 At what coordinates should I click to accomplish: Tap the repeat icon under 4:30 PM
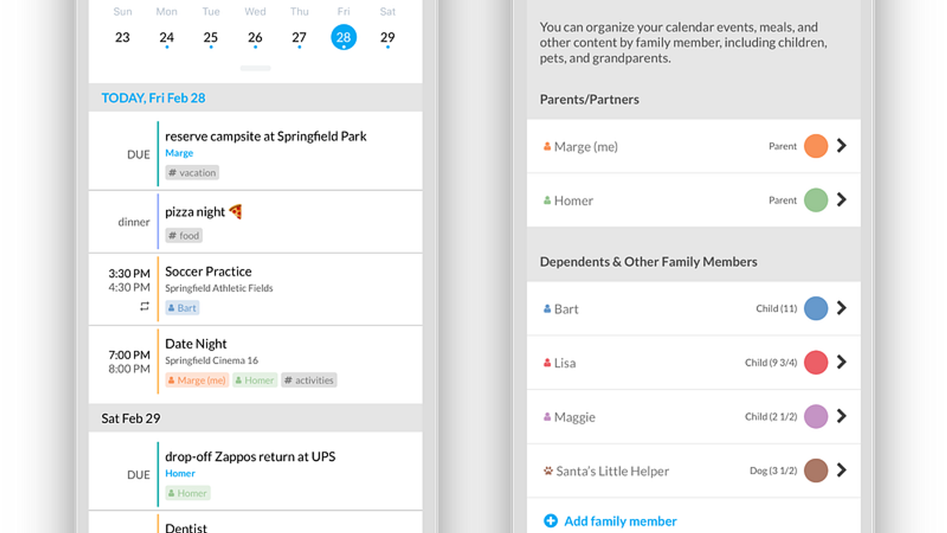point(144,306)
